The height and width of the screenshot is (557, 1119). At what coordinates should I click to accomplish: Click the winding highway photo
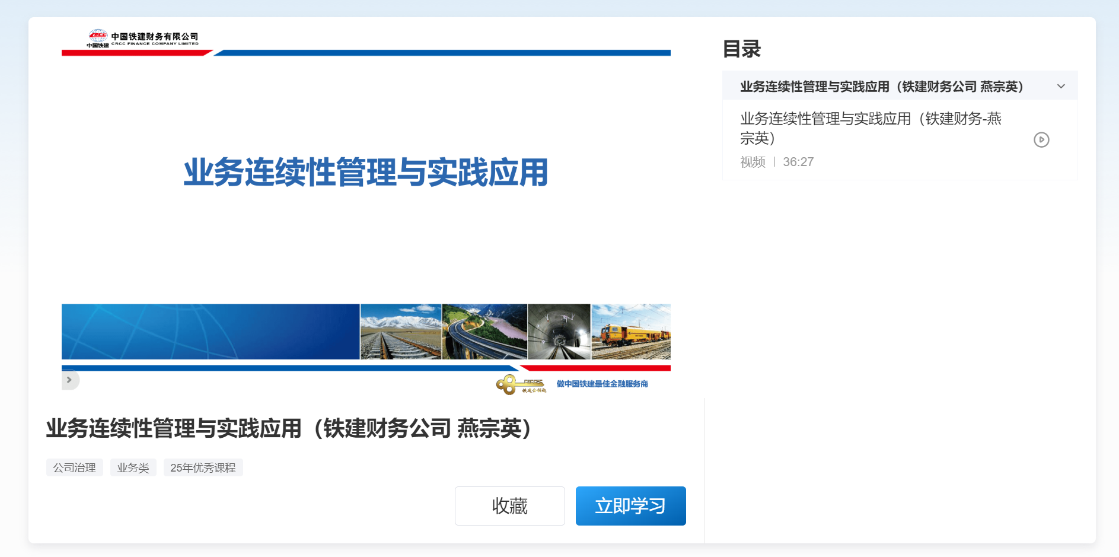point(484,332)
